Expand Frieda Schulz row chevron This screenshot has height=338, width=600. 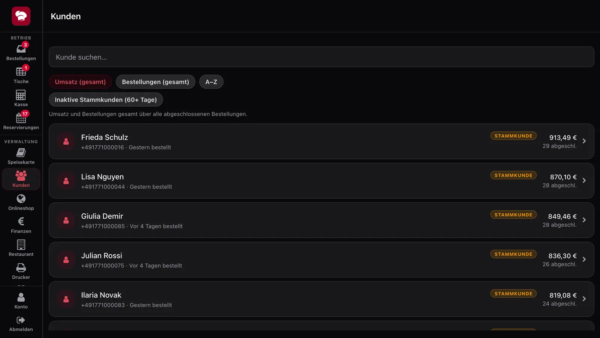click(x=584, y=141)
